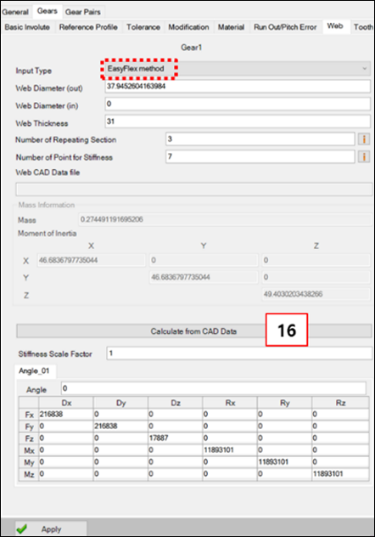Go to the Basic Involute tab
Image resolution: width=375 pixels, height=537 pixels.
(27, 27)
